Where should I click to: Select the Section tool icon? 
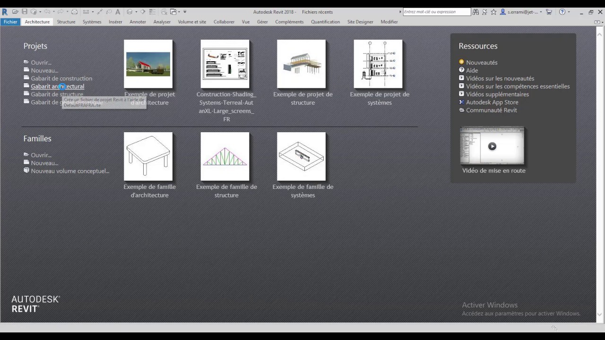[143, 12]
